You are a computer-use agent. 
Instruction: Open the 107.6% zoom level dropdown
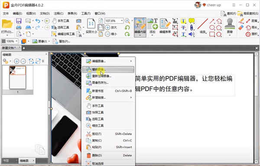pyautogui.click(x=122, y=21)
